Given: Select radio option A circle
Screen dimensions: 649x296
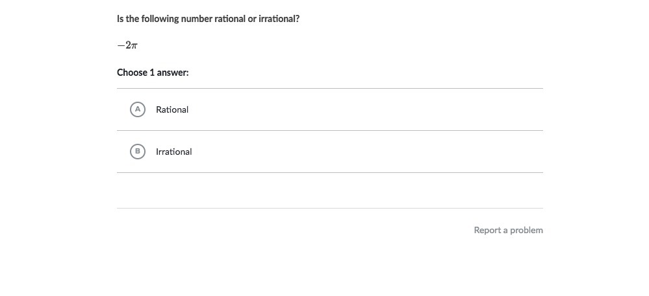Looking at the screenshot, I should pyautogui.click(x=137, y=109).
